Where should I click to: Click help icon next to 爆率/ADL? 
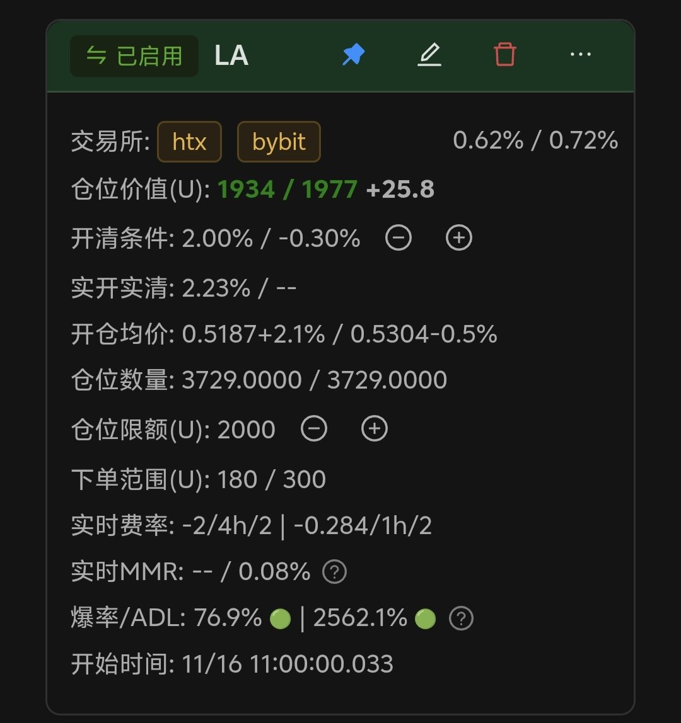(x=461, y=619)
